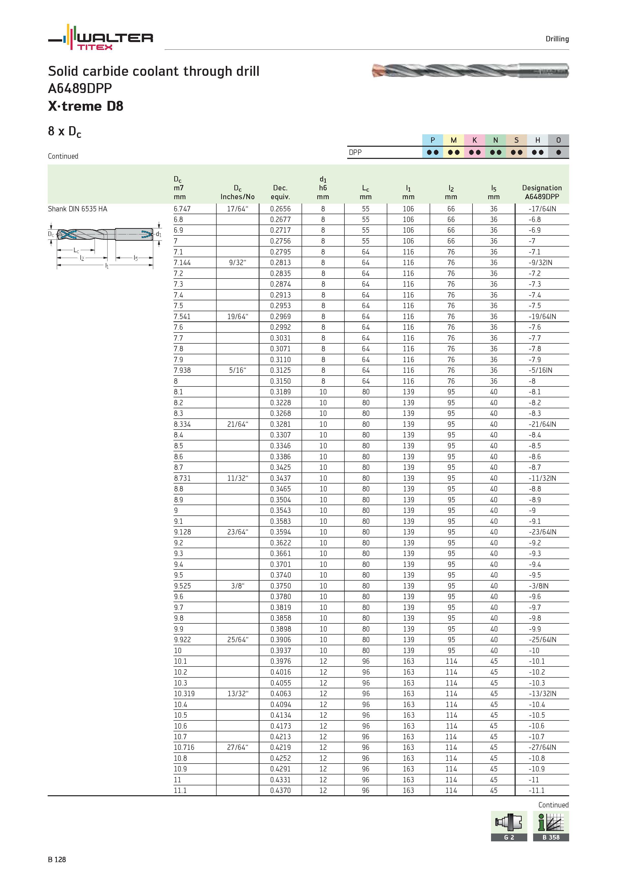Click the inch size 27/64"
Image resolution: width=629 pixels, height=889 pixels.
[238, 748]
